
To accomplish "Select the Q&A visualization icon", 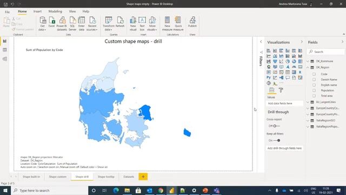I will (288, 77).
